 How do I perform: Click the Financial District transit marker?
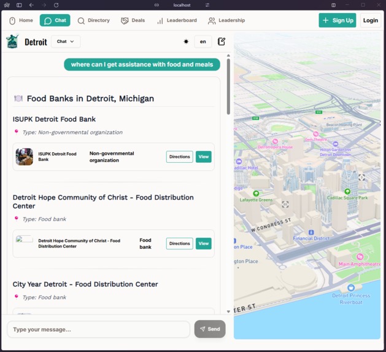click(x=311, y=232)
